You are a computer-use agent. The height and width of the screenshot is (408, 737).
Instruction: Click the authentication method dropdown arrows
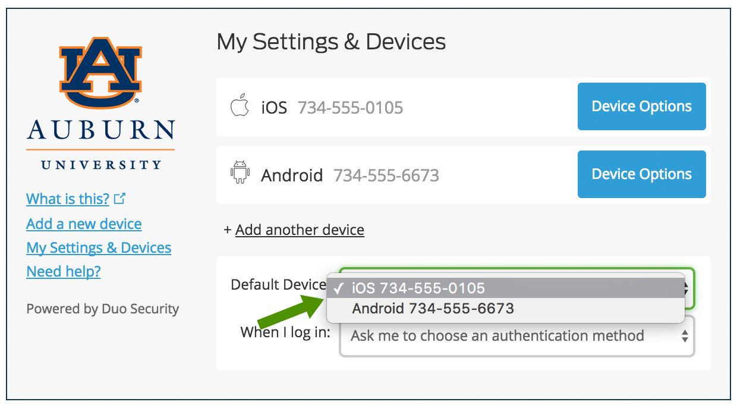[685, 336]
